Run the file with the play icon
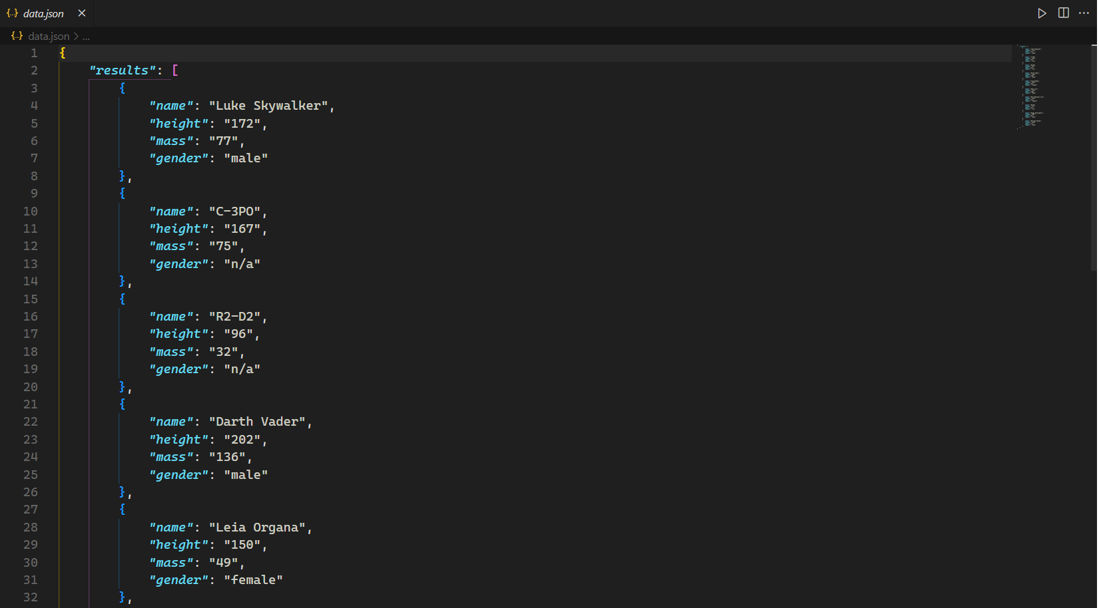This screenshot has height=608, width=1099. (1042, 13)
